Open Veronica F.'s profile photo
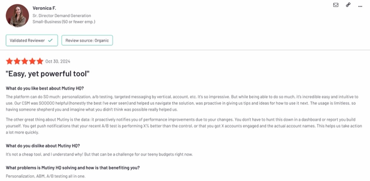This screenshot has width=370, height=181. pyautogui.click(x=17, y=15)
